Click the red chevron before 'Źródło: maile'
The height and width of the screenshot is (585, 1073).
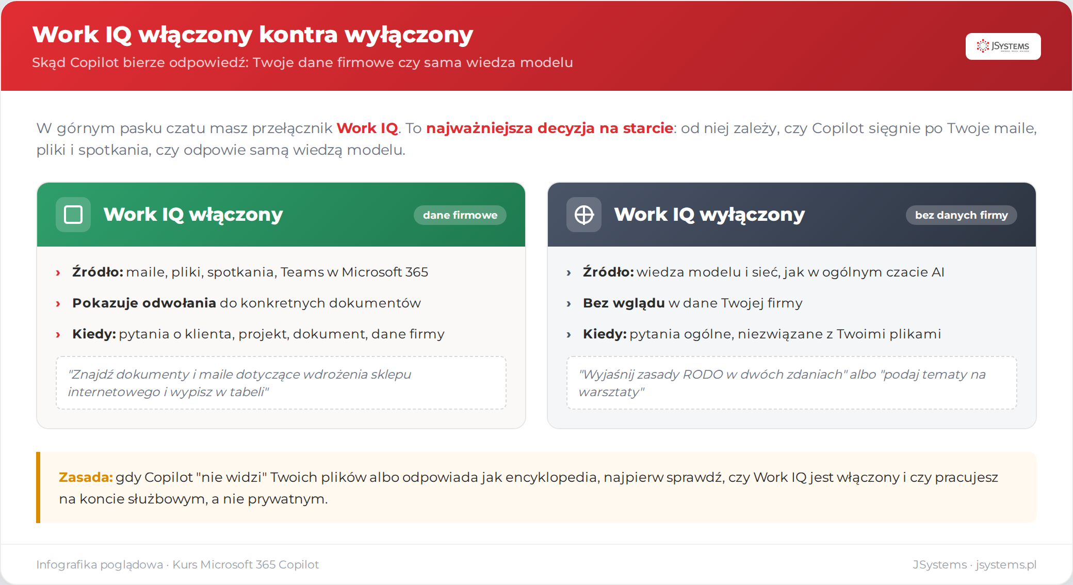(x=58, y=273)
